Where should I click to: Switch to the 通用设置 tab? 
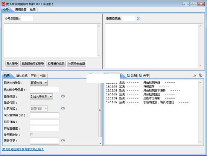pyautogui.click(x=21, y=10)
